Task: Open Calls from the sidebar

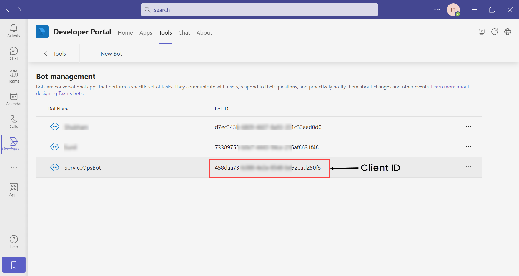Action: [14, 122]
